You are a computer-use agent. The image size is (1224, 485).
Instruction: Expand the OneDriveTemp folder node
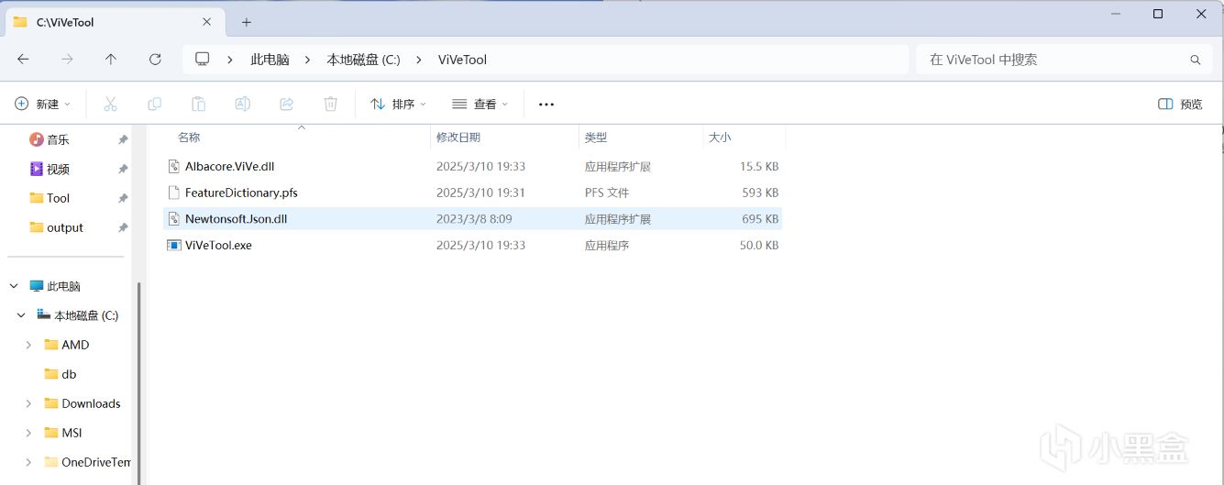pos(28,462)
